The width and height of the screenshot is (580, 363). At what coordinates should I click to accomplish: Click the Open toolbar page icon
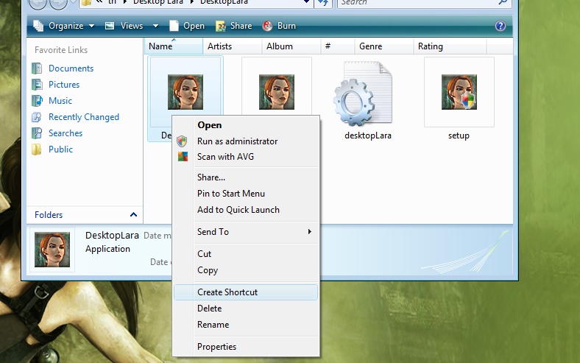(x=174, y=26)
